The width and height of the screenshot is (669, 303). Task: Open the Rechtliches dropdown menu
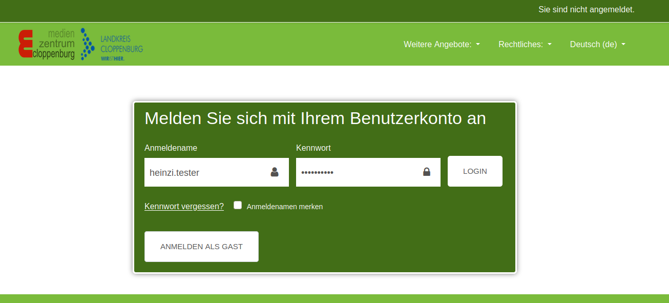click(520, 45)
